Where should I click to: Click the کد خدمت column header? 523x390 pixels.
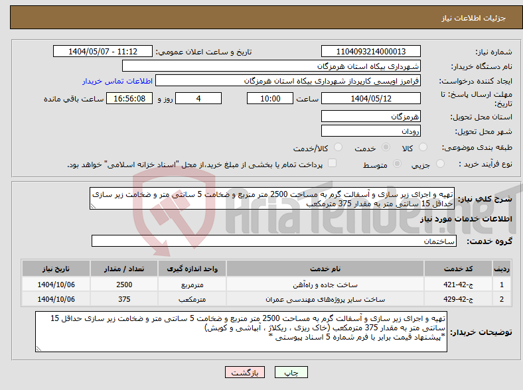(459, 269)
